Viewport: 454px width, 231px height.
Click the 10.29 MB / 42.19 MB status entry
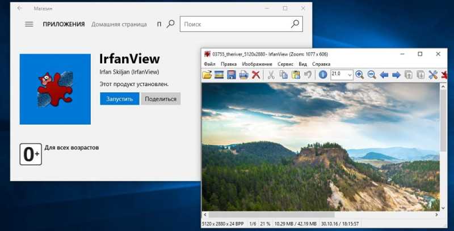pyautogui.click(x=296, y=224)
